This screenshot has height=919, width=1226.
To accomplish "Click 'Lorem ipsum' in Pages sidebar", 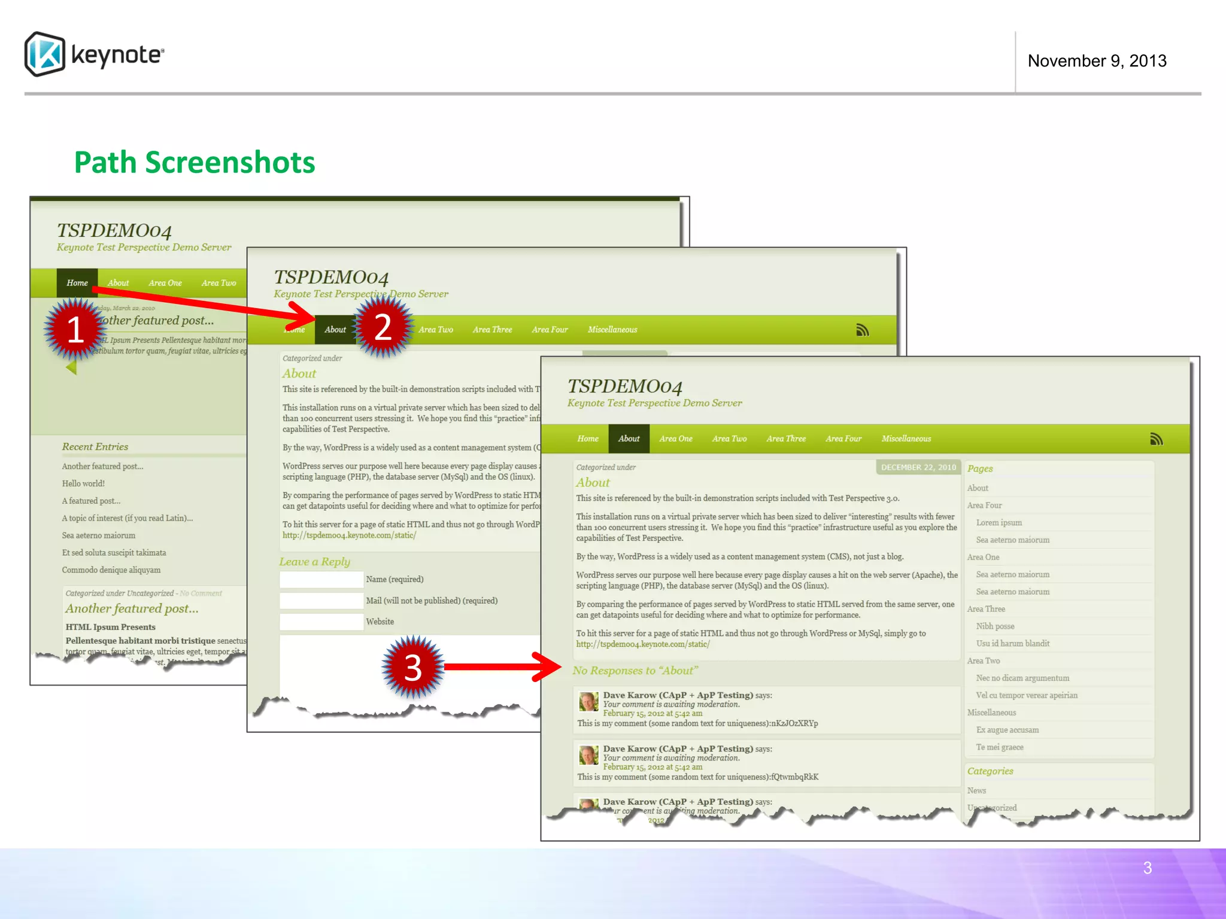I will coord(999,523).
